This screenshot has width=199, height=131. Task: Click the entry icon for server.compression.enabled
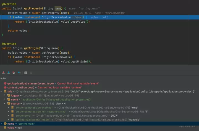click(12, 108)
